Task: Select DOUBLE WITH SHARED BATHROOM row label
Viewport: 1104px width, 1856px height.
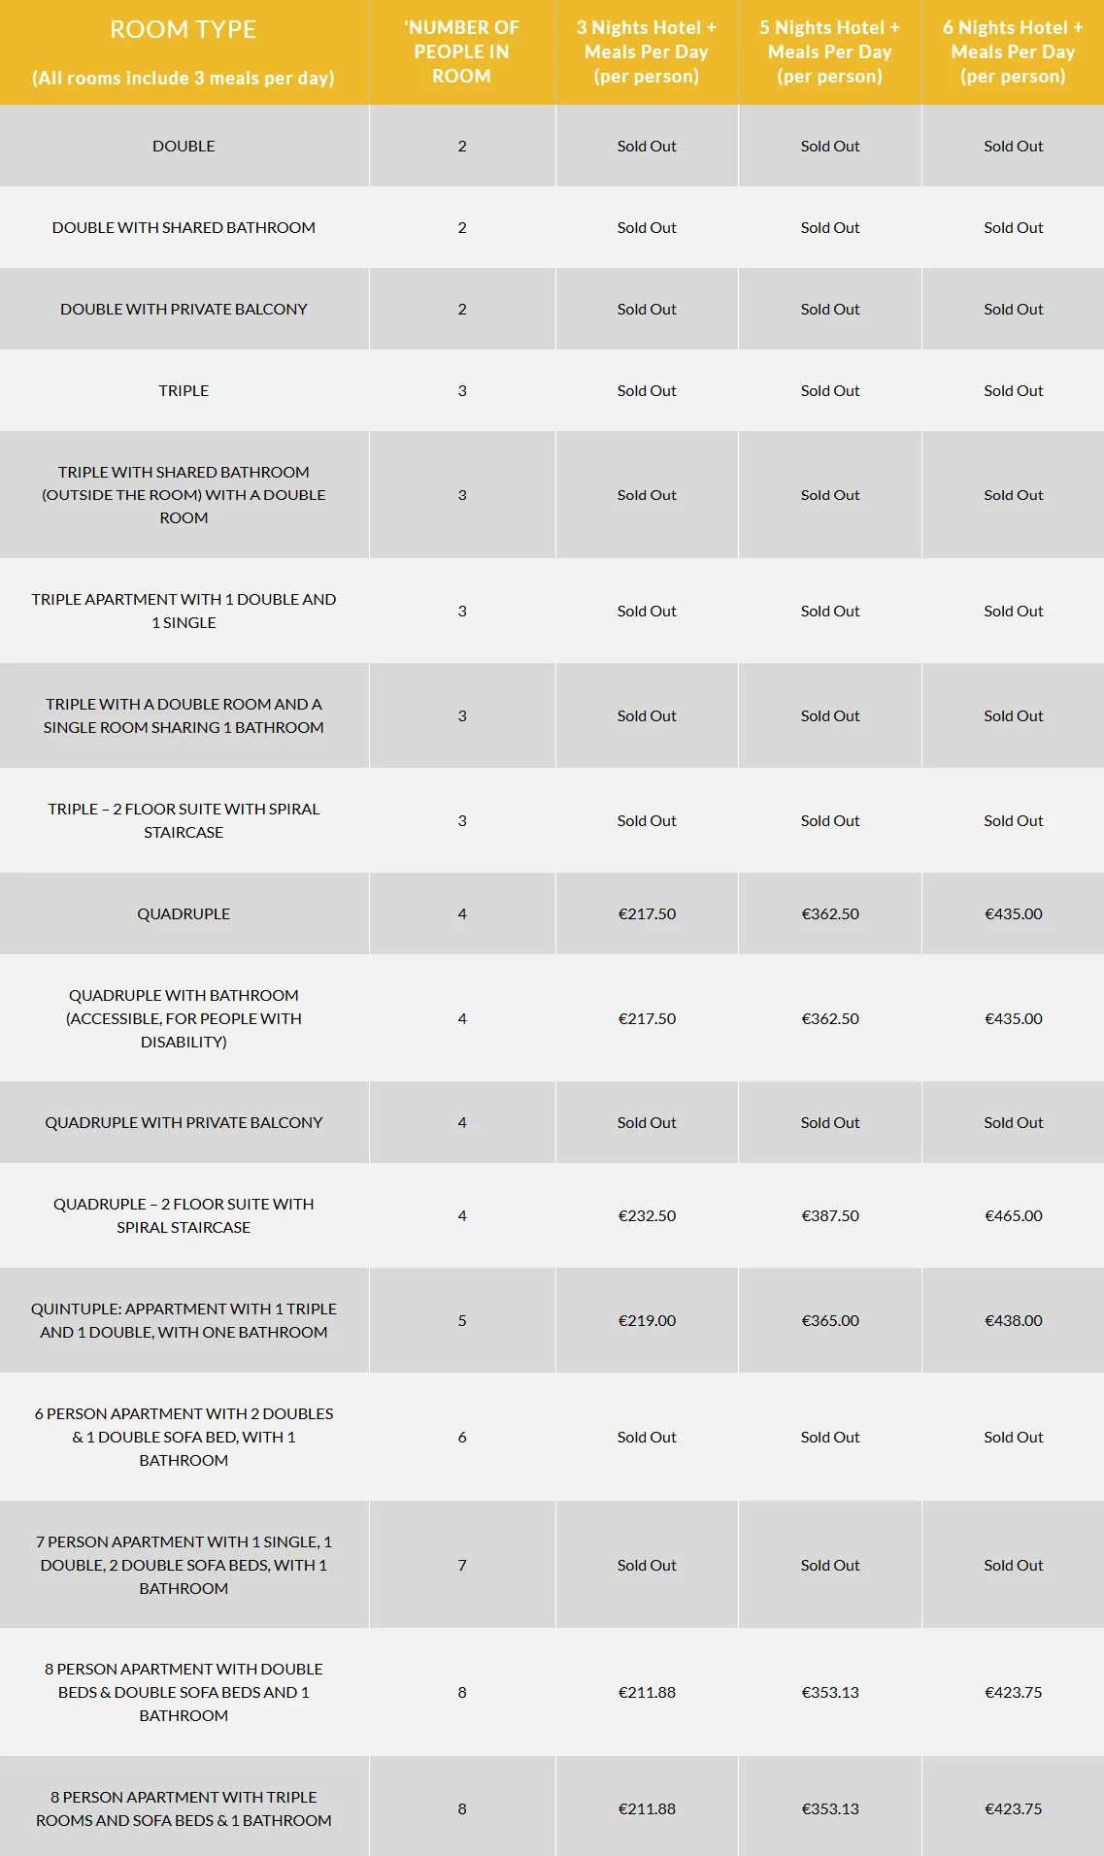Action: coord(184,227)
